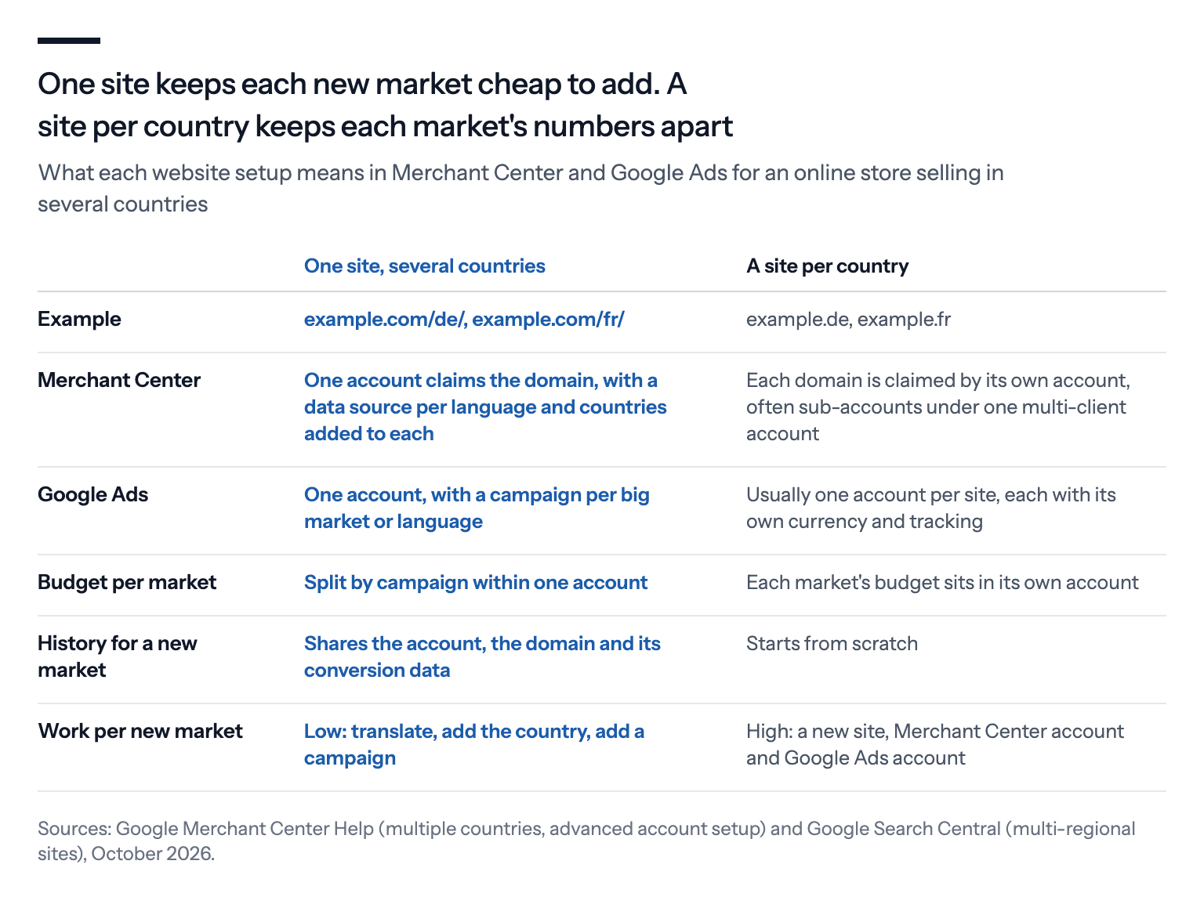Click the headline starting "One site keeps each new market"
Screen dimensions: 1204x904
(386, 105)
